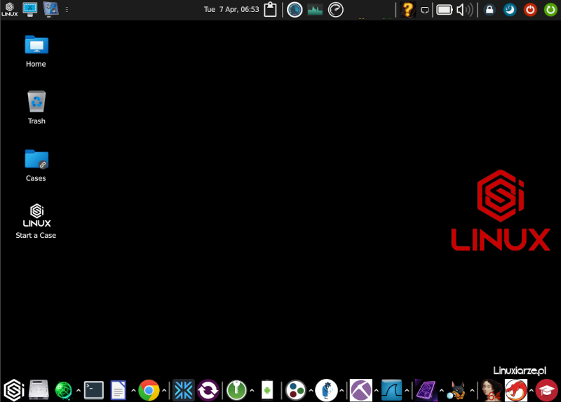Open the three colored dots icon

pos(295,390)
